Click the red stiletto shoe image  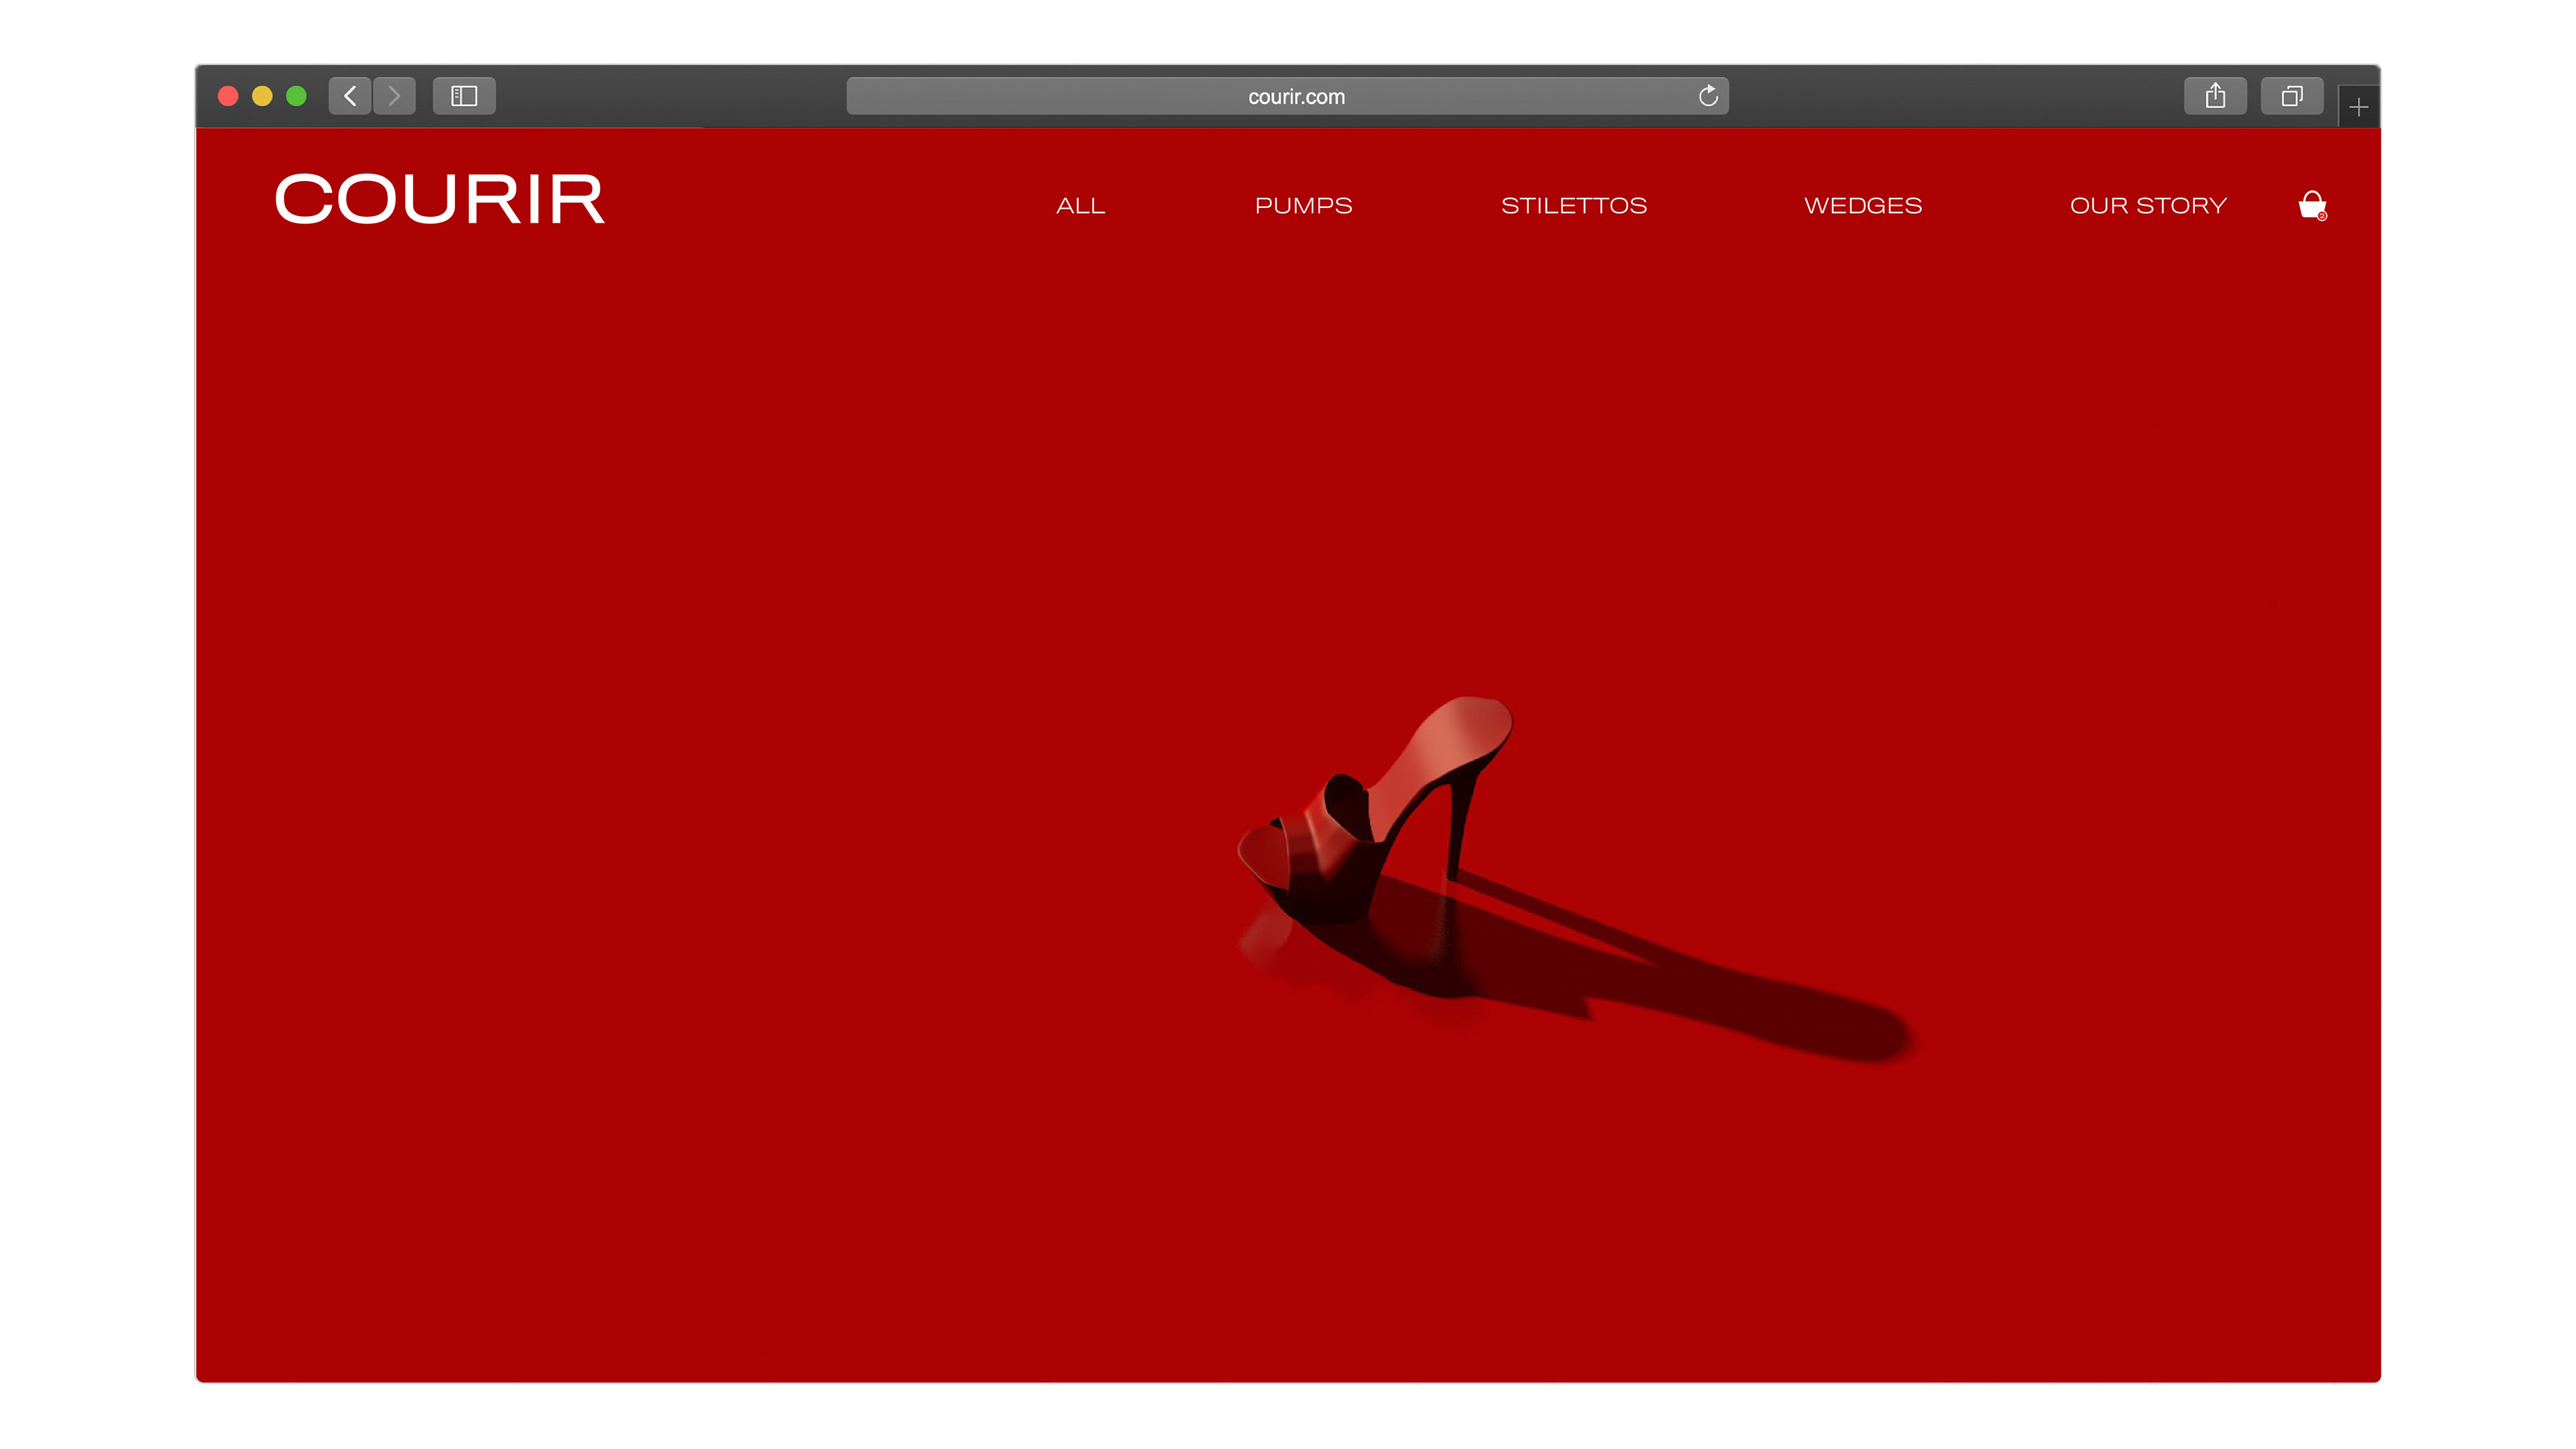point(1376,810)
